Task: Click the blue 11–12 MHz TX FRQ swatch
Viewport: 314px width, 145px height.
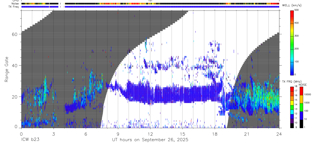Action: [292, 116]
